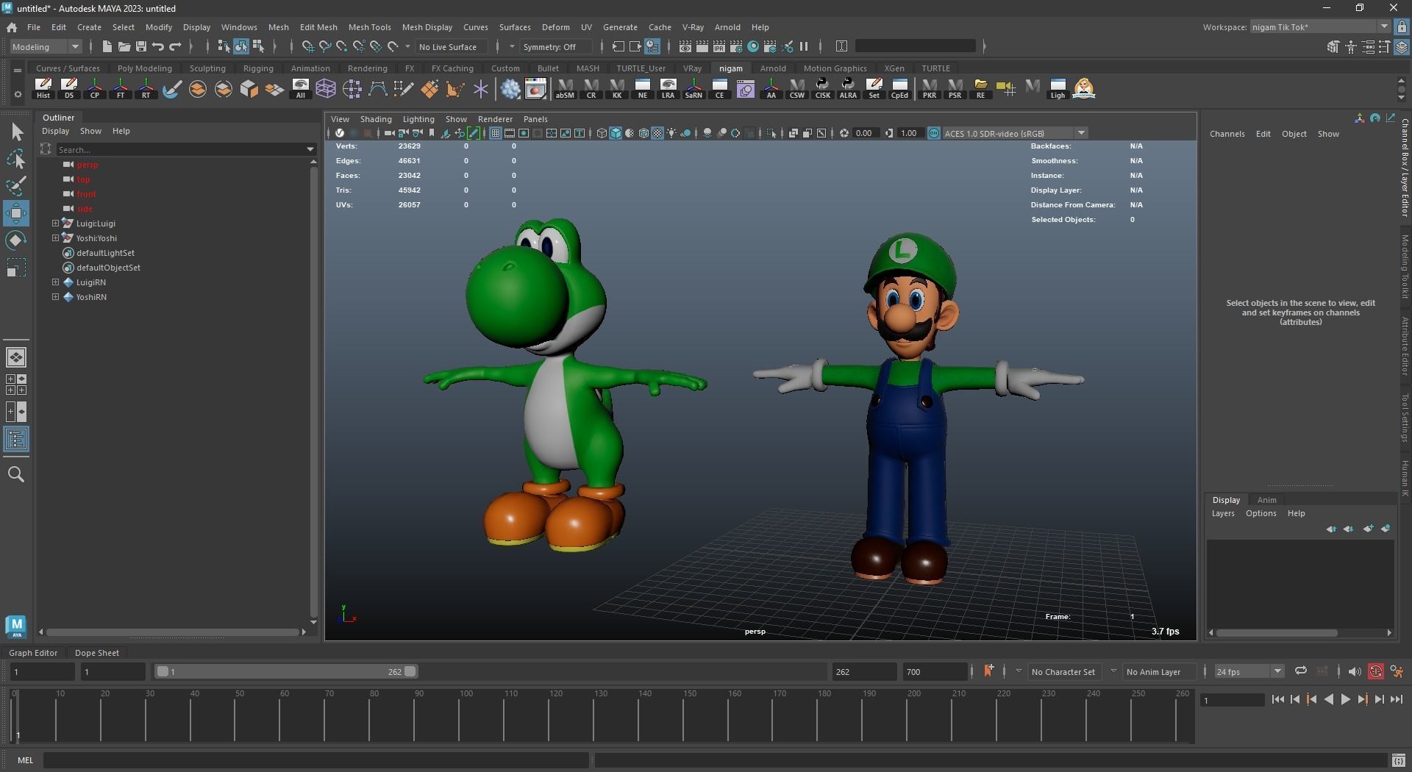Click the CpEd shelf icon
Screen dimensions: 1412x772
coord(899,88)
